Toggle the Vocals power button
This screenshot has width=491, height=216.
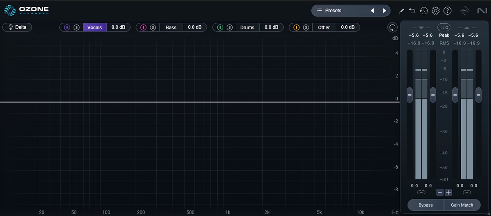click(x=67, y=27)
